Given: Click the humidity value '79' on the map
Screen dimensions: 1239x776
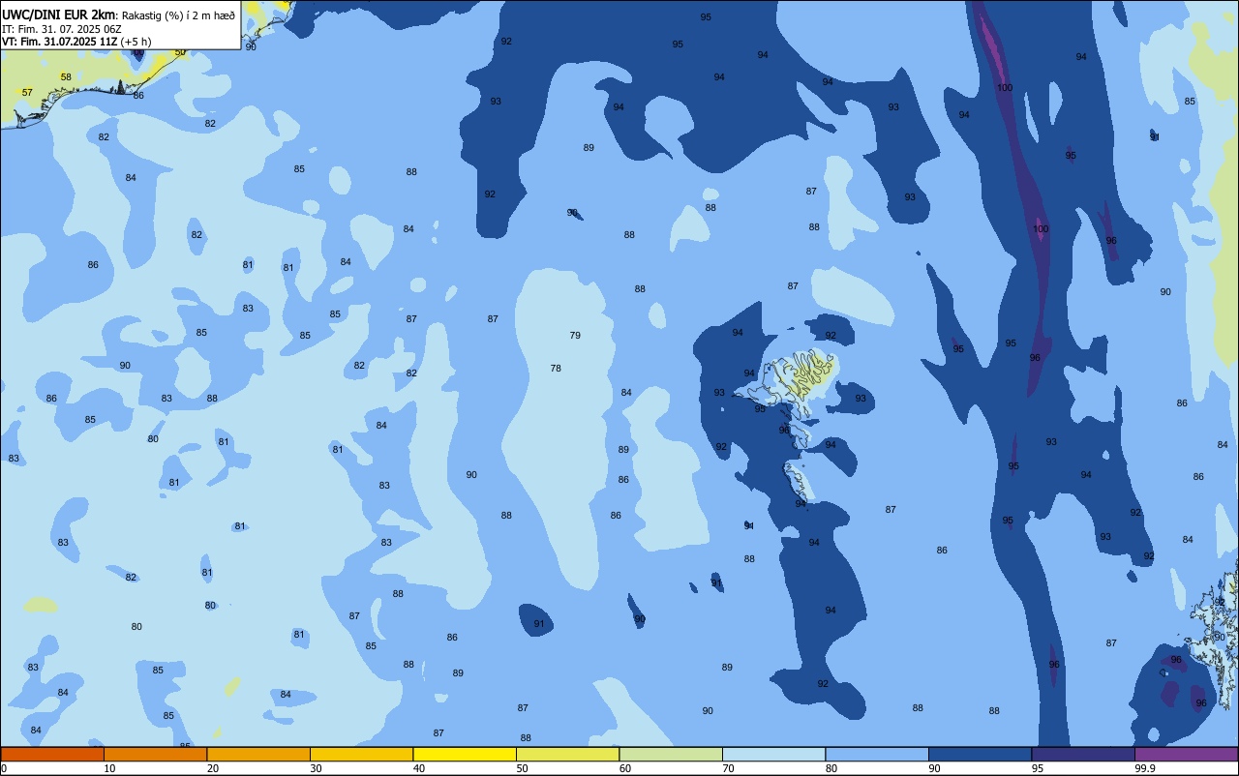Looking at the screenshot, I should [575, 336].
